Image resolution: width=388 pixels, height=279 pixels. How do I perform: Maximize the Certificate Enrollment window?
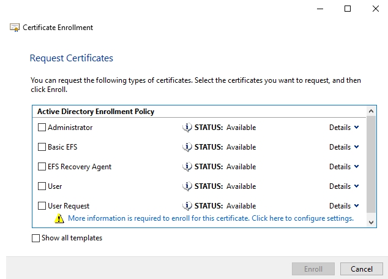pyautogui.click(x=348, y=9)
